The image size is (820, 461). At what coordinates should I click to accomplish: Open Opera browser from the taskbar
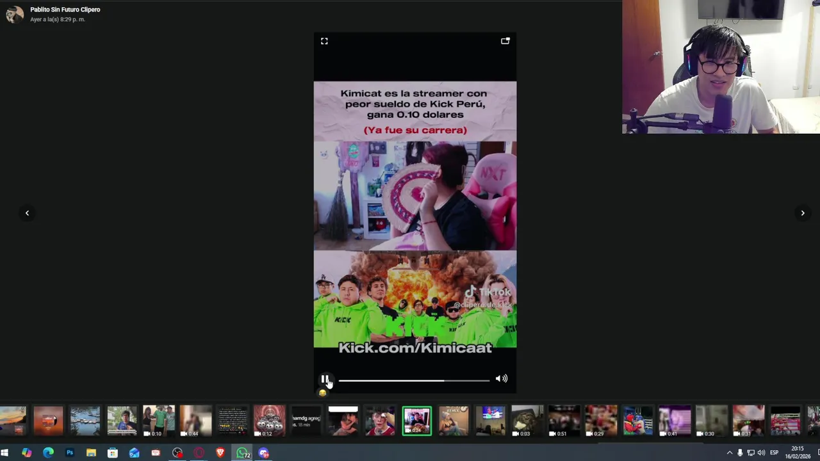pos(199,453)
